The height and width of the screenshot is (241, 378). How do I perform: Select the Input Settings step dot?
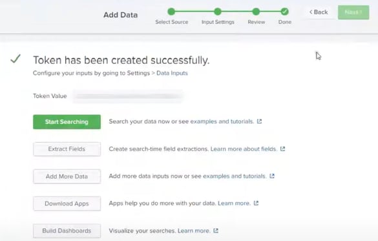point(218,12)
